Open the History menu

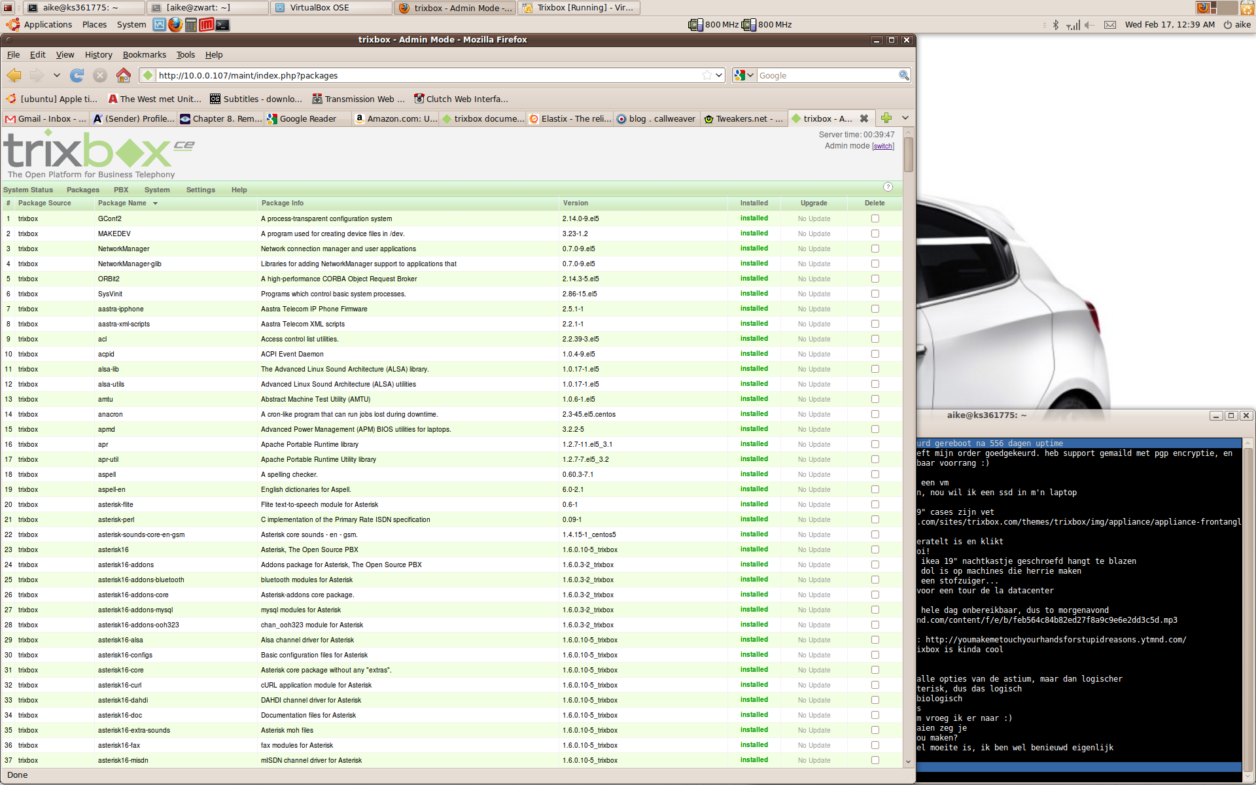click(x=98, y=55)
